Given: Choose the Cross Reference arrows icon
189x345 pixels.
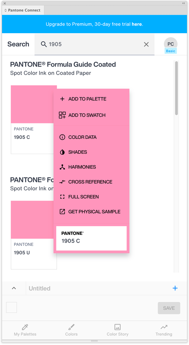Looking at the screenshot, I should tap(62, 182).
